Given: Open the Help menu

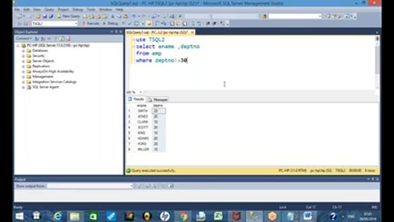Looking at the screenshot, I should coord(119,10).
